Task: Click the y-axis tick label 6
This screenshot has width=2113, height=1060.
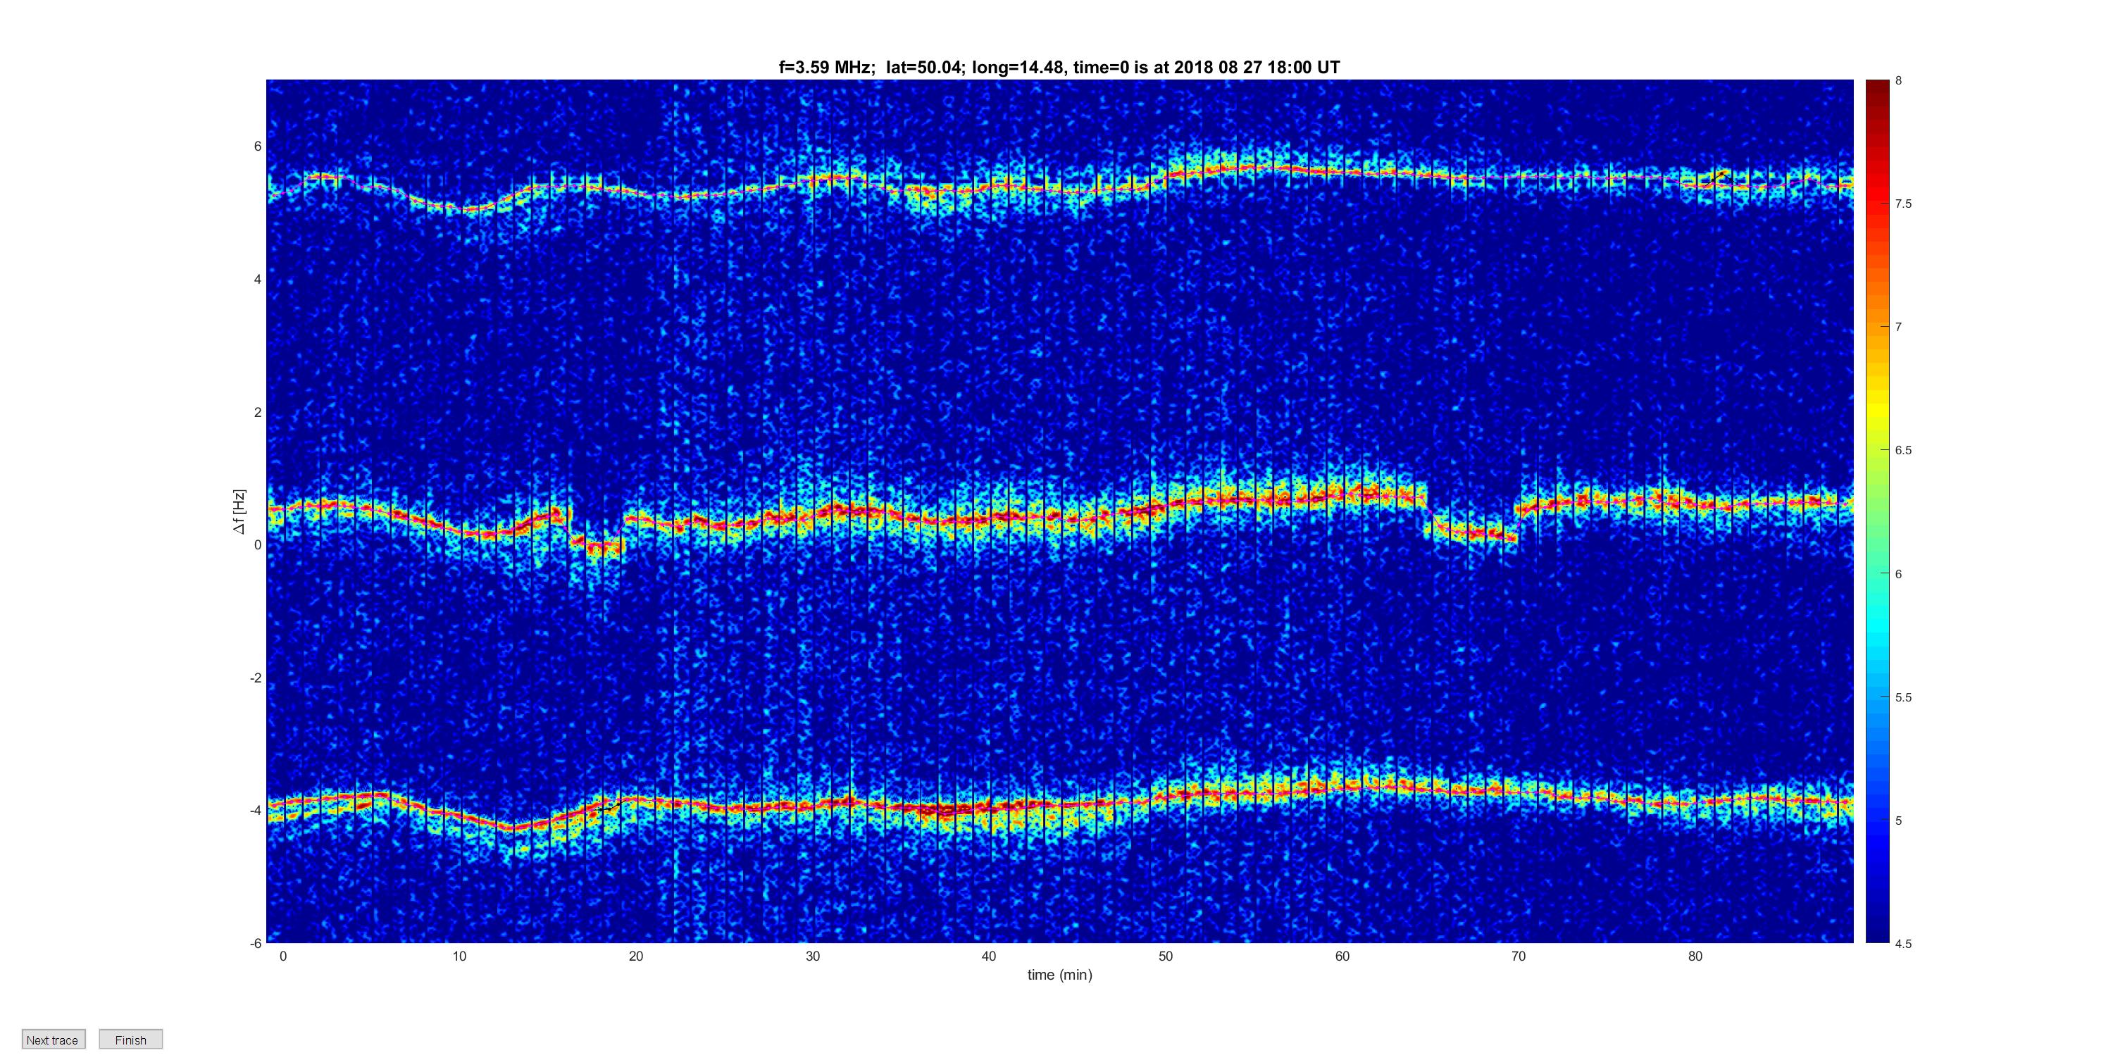Action: pyautogui.click(x=258, y=146)
